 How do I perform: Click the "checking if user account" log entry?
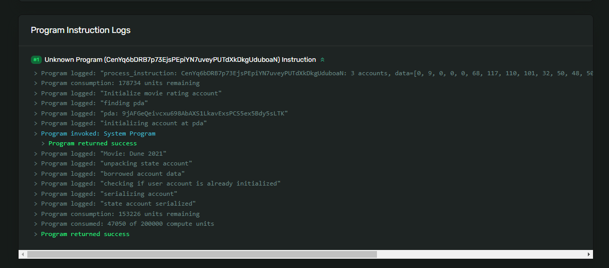pos(160,183)
